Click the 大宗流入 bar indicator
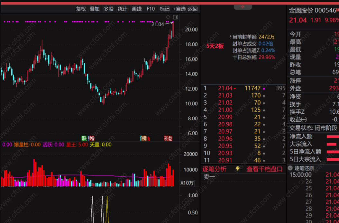 click(x=331, y=144)
